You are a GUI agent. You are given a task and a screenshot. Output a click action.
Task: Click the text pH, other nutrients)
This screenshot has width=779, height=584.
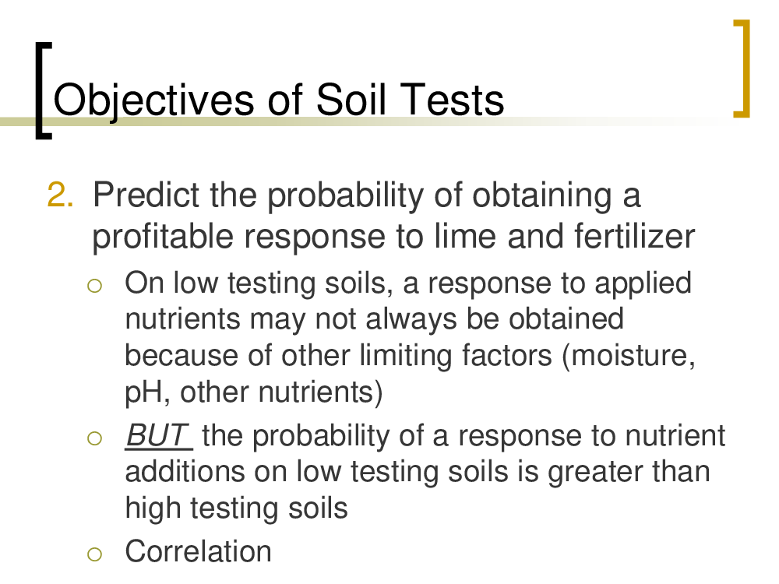(x=254, y=392)
